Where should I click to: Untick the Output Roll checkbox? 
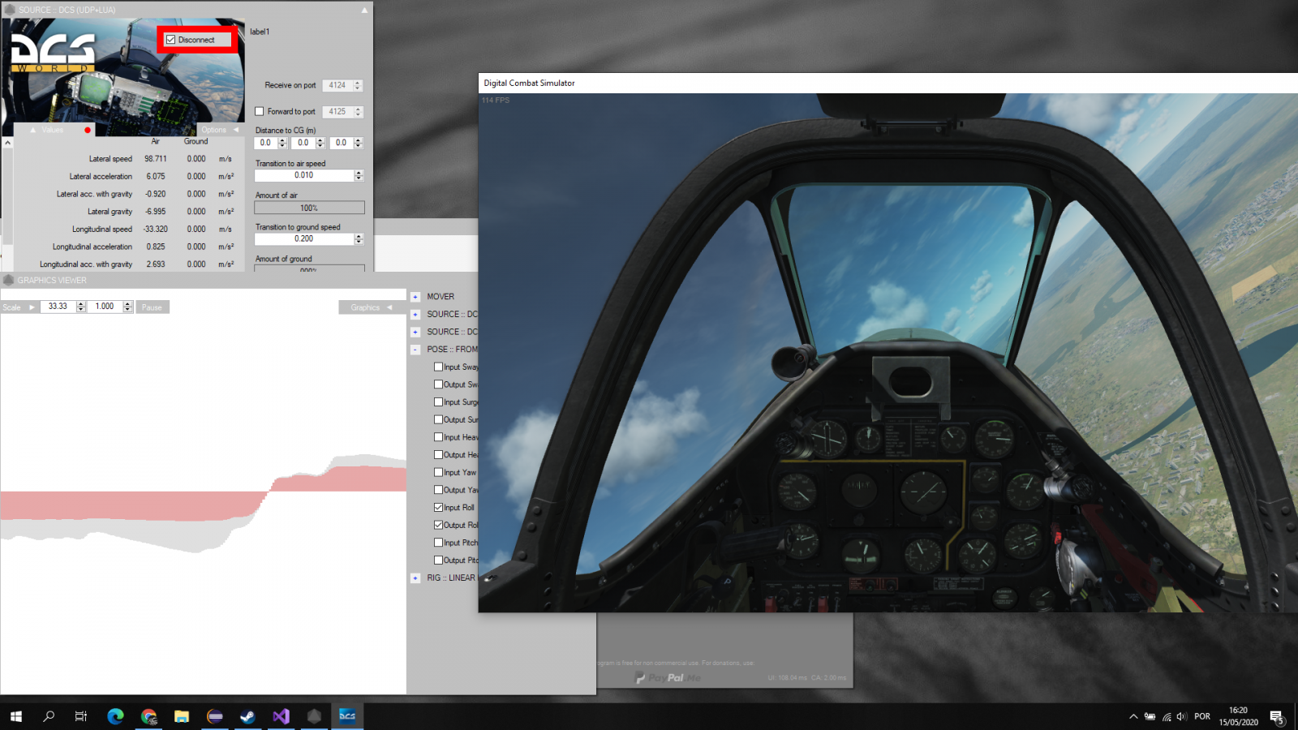[x=438, y=525]
